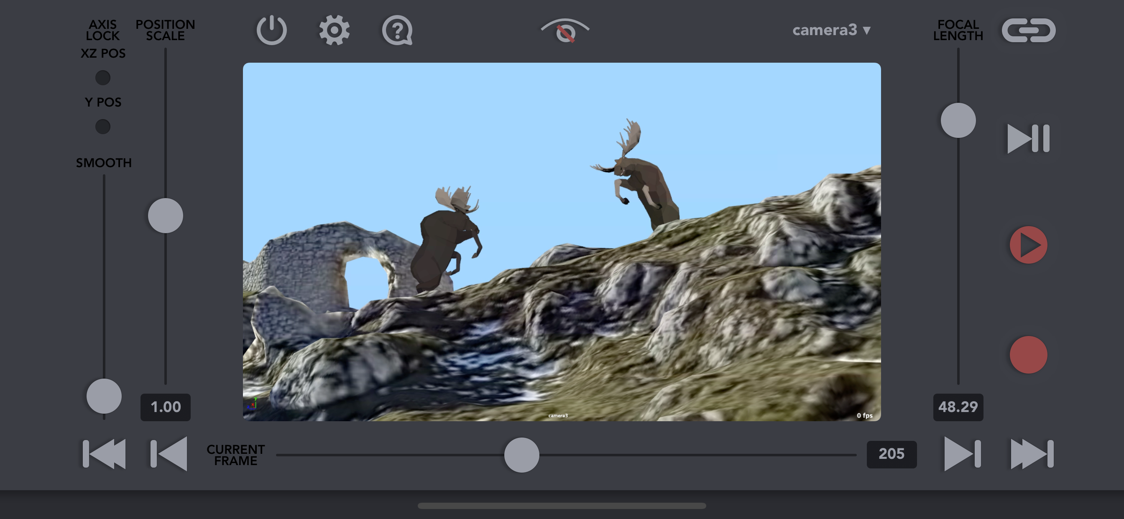Viewport: 1124px width, 519px height.
Task: Step forward one frame
Action: click(962, 454)
